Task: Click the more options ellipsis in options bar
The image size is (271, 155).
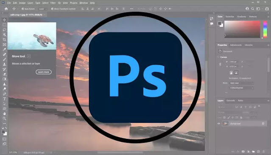Action: tap(132, 9)
